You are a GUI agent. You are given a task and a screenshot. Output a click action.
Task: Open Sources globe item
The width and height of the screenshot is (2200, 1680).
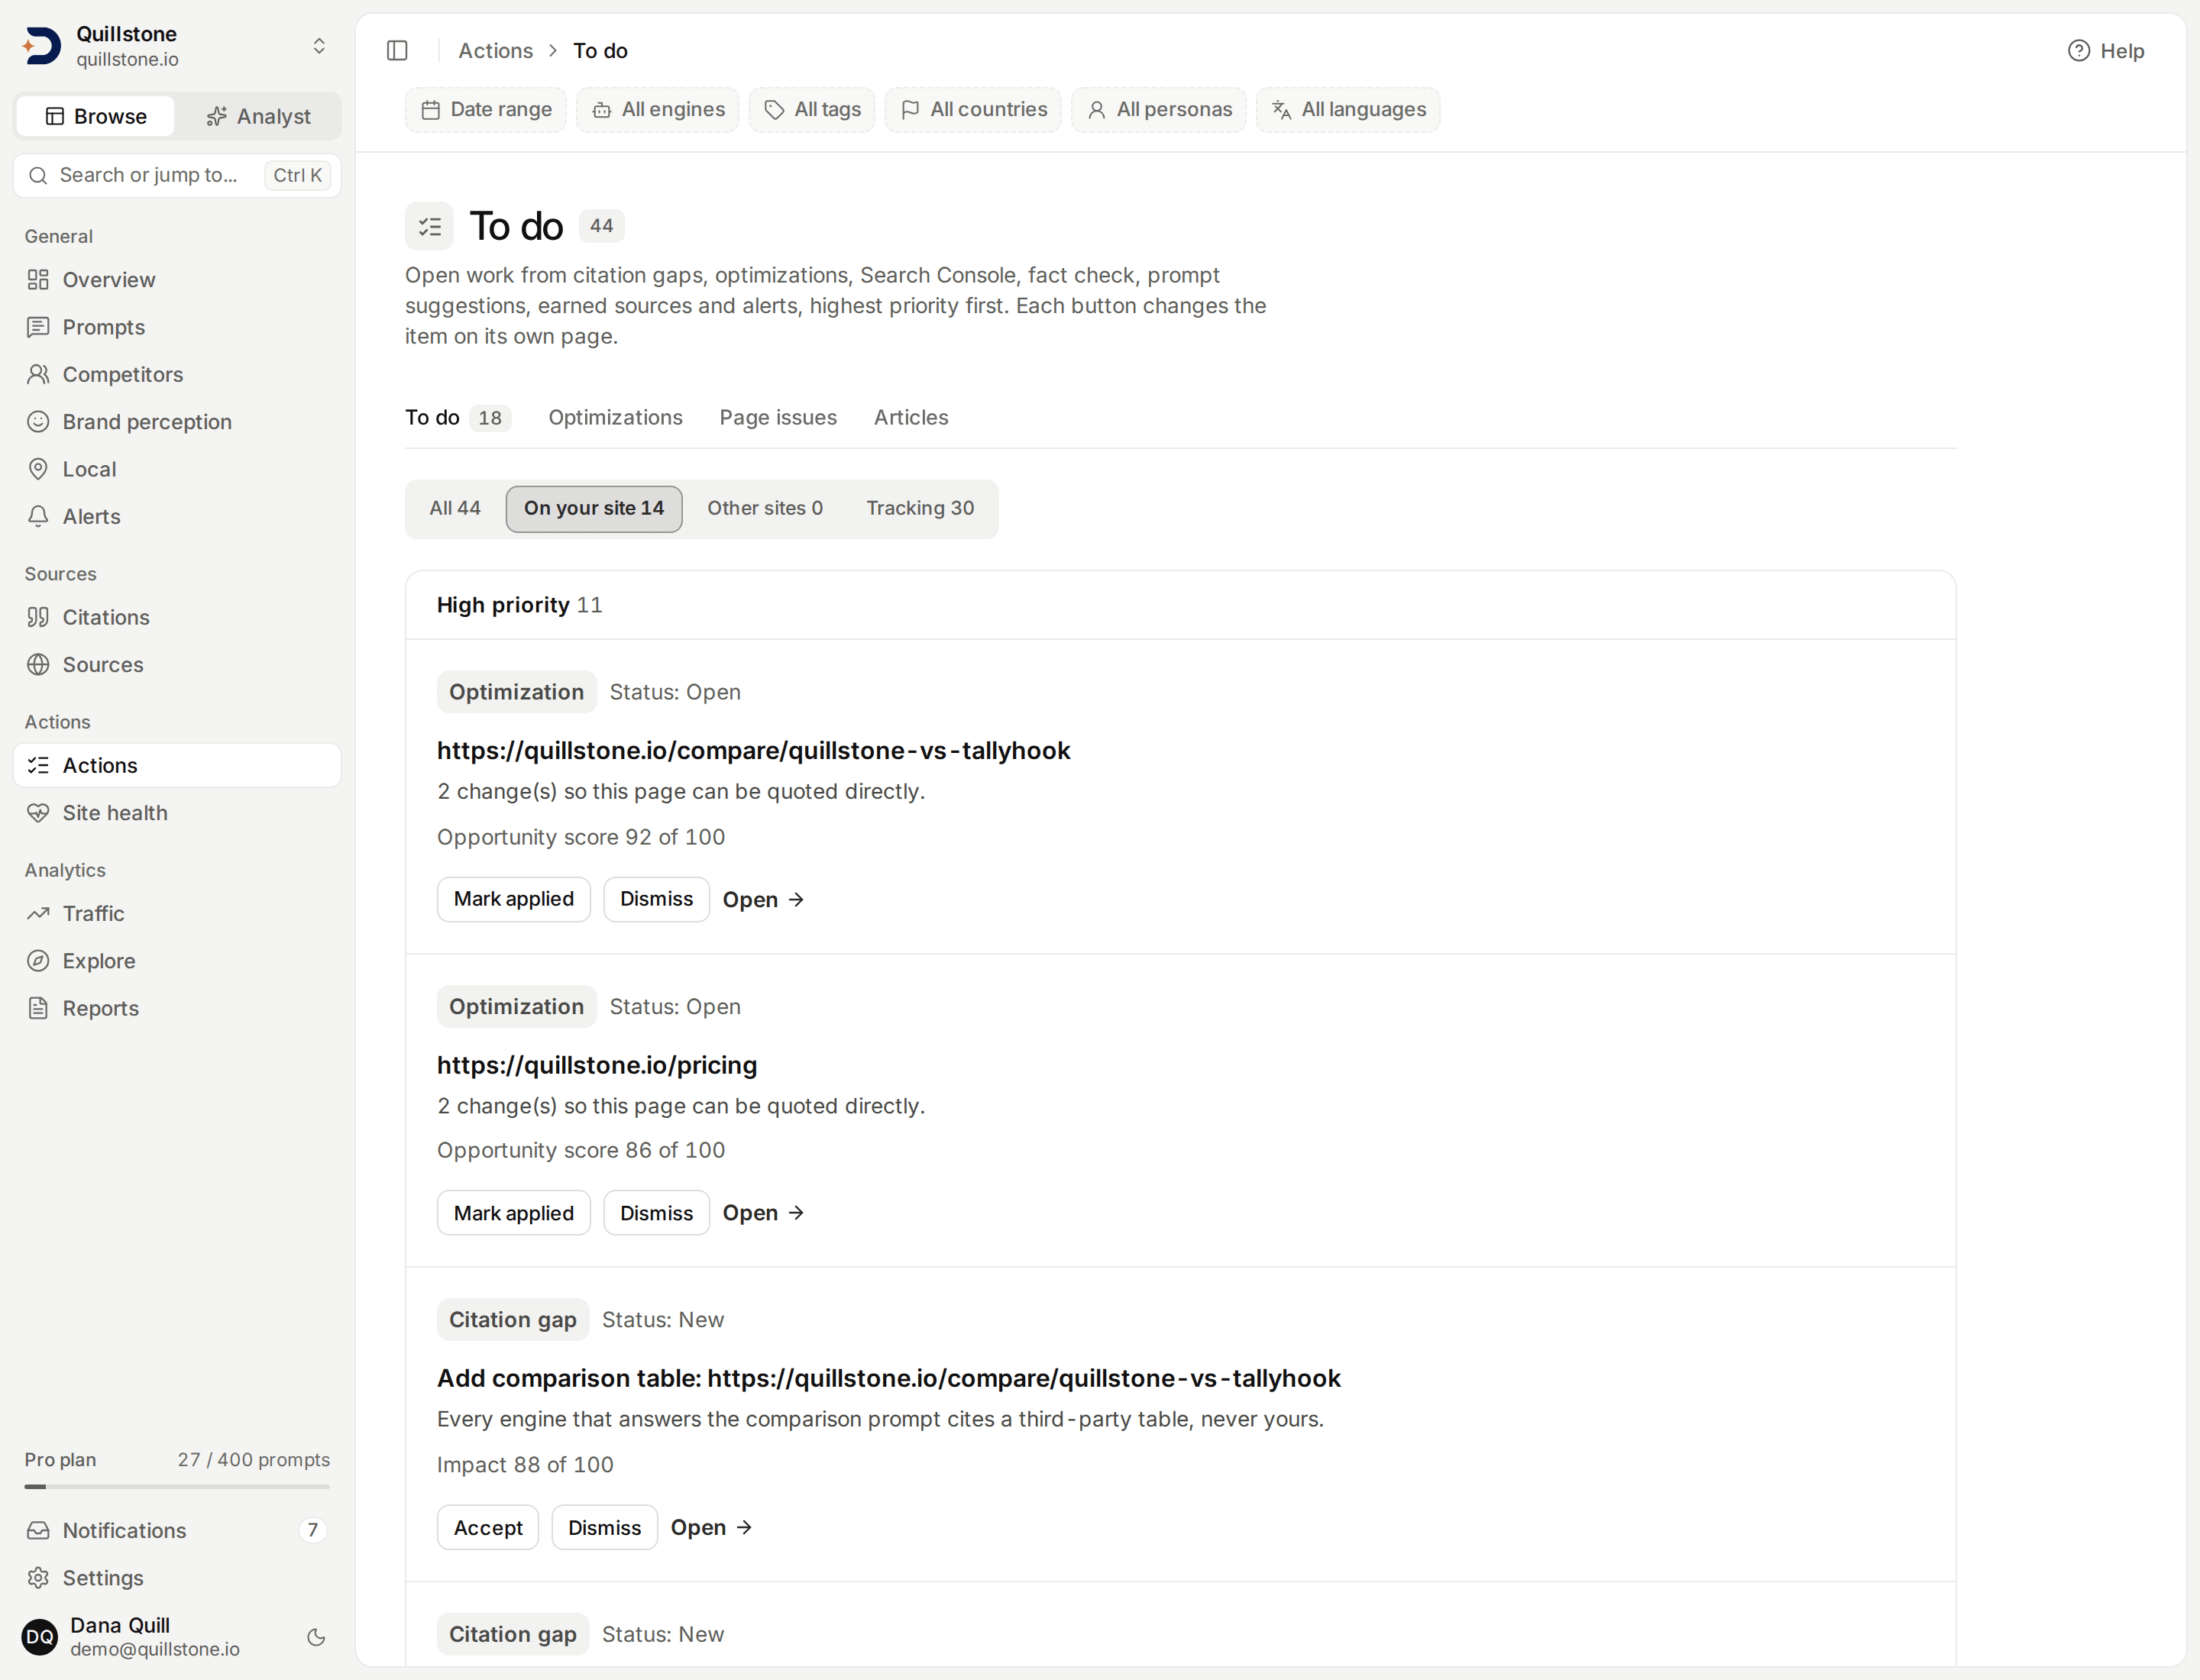point(177,665)
